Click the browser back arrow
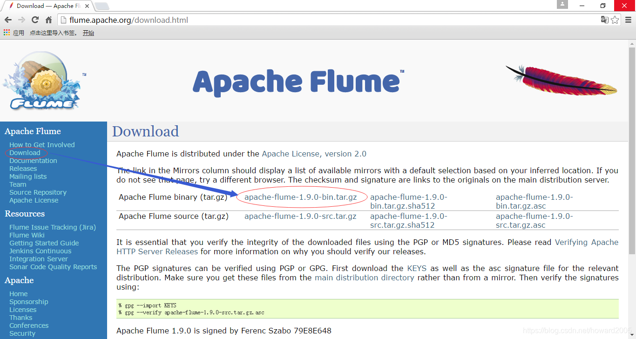636x339 pixels. tap(7, 20)
